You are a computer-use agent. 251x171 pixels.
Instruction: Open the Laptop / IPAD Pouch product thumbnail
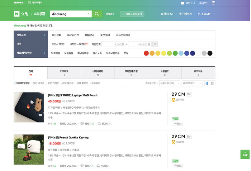(29, 107)
